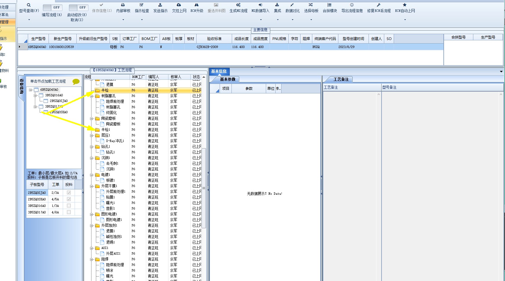
Task: Select tree node 2B5ZQ0SJA0
Action: [x=58, y=101]
